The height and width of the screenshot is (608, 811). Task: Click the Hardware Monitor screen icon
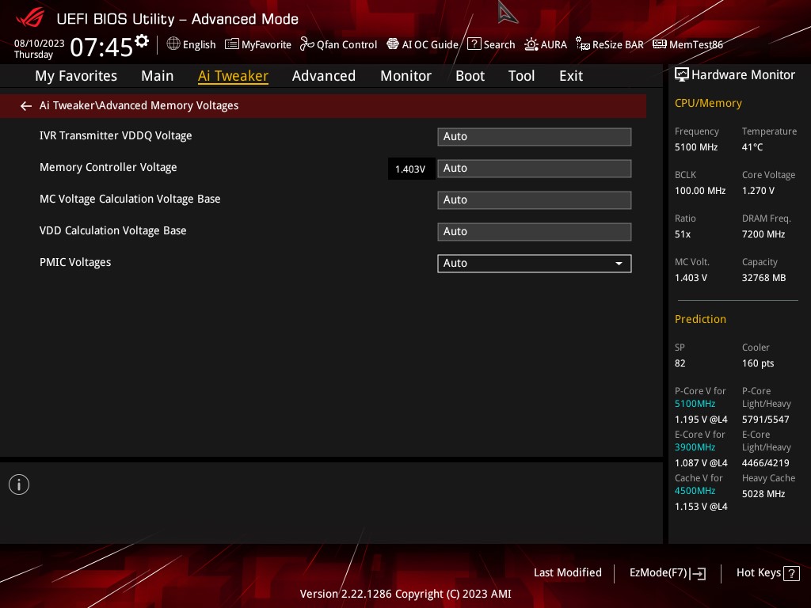coord(682,75)
